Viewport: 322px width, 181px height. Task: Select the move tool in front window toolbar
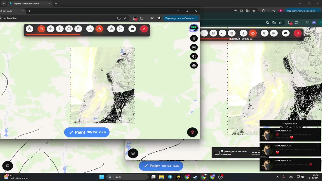pyautogui.click(x=51, y=29)
